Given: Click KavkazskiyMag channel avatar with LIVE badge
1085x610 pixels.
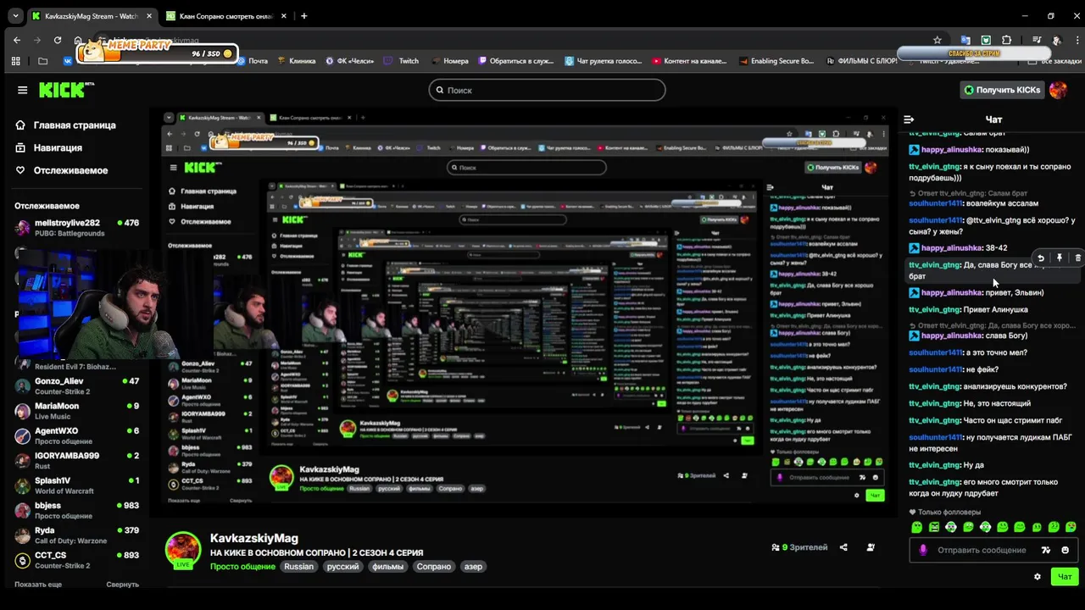Looking at the screenshot, I should [182, 551].
